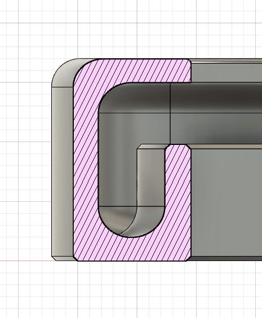The image size is (262, 318).
Task: Select the inner lip wall face inside the channel
Action: click(151, 178)
